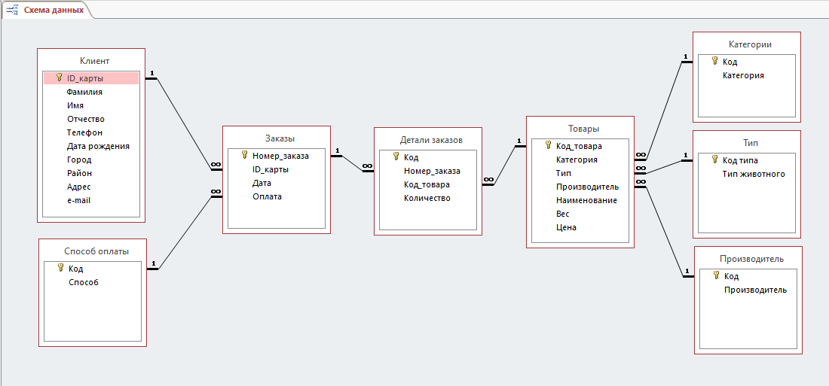Select the Производитель table title
The width and height of the screenshot is (829, 386).
pos(751,259)
